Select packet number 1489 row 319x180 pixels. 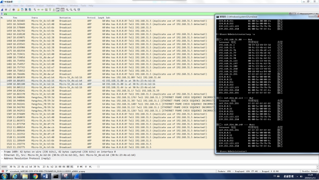[x=107, y=81]
